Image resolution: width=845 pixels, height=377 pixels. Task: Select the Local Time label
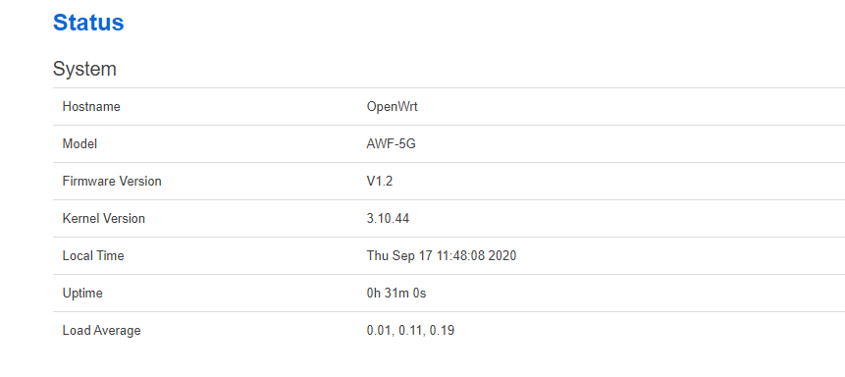pos(93,255)
